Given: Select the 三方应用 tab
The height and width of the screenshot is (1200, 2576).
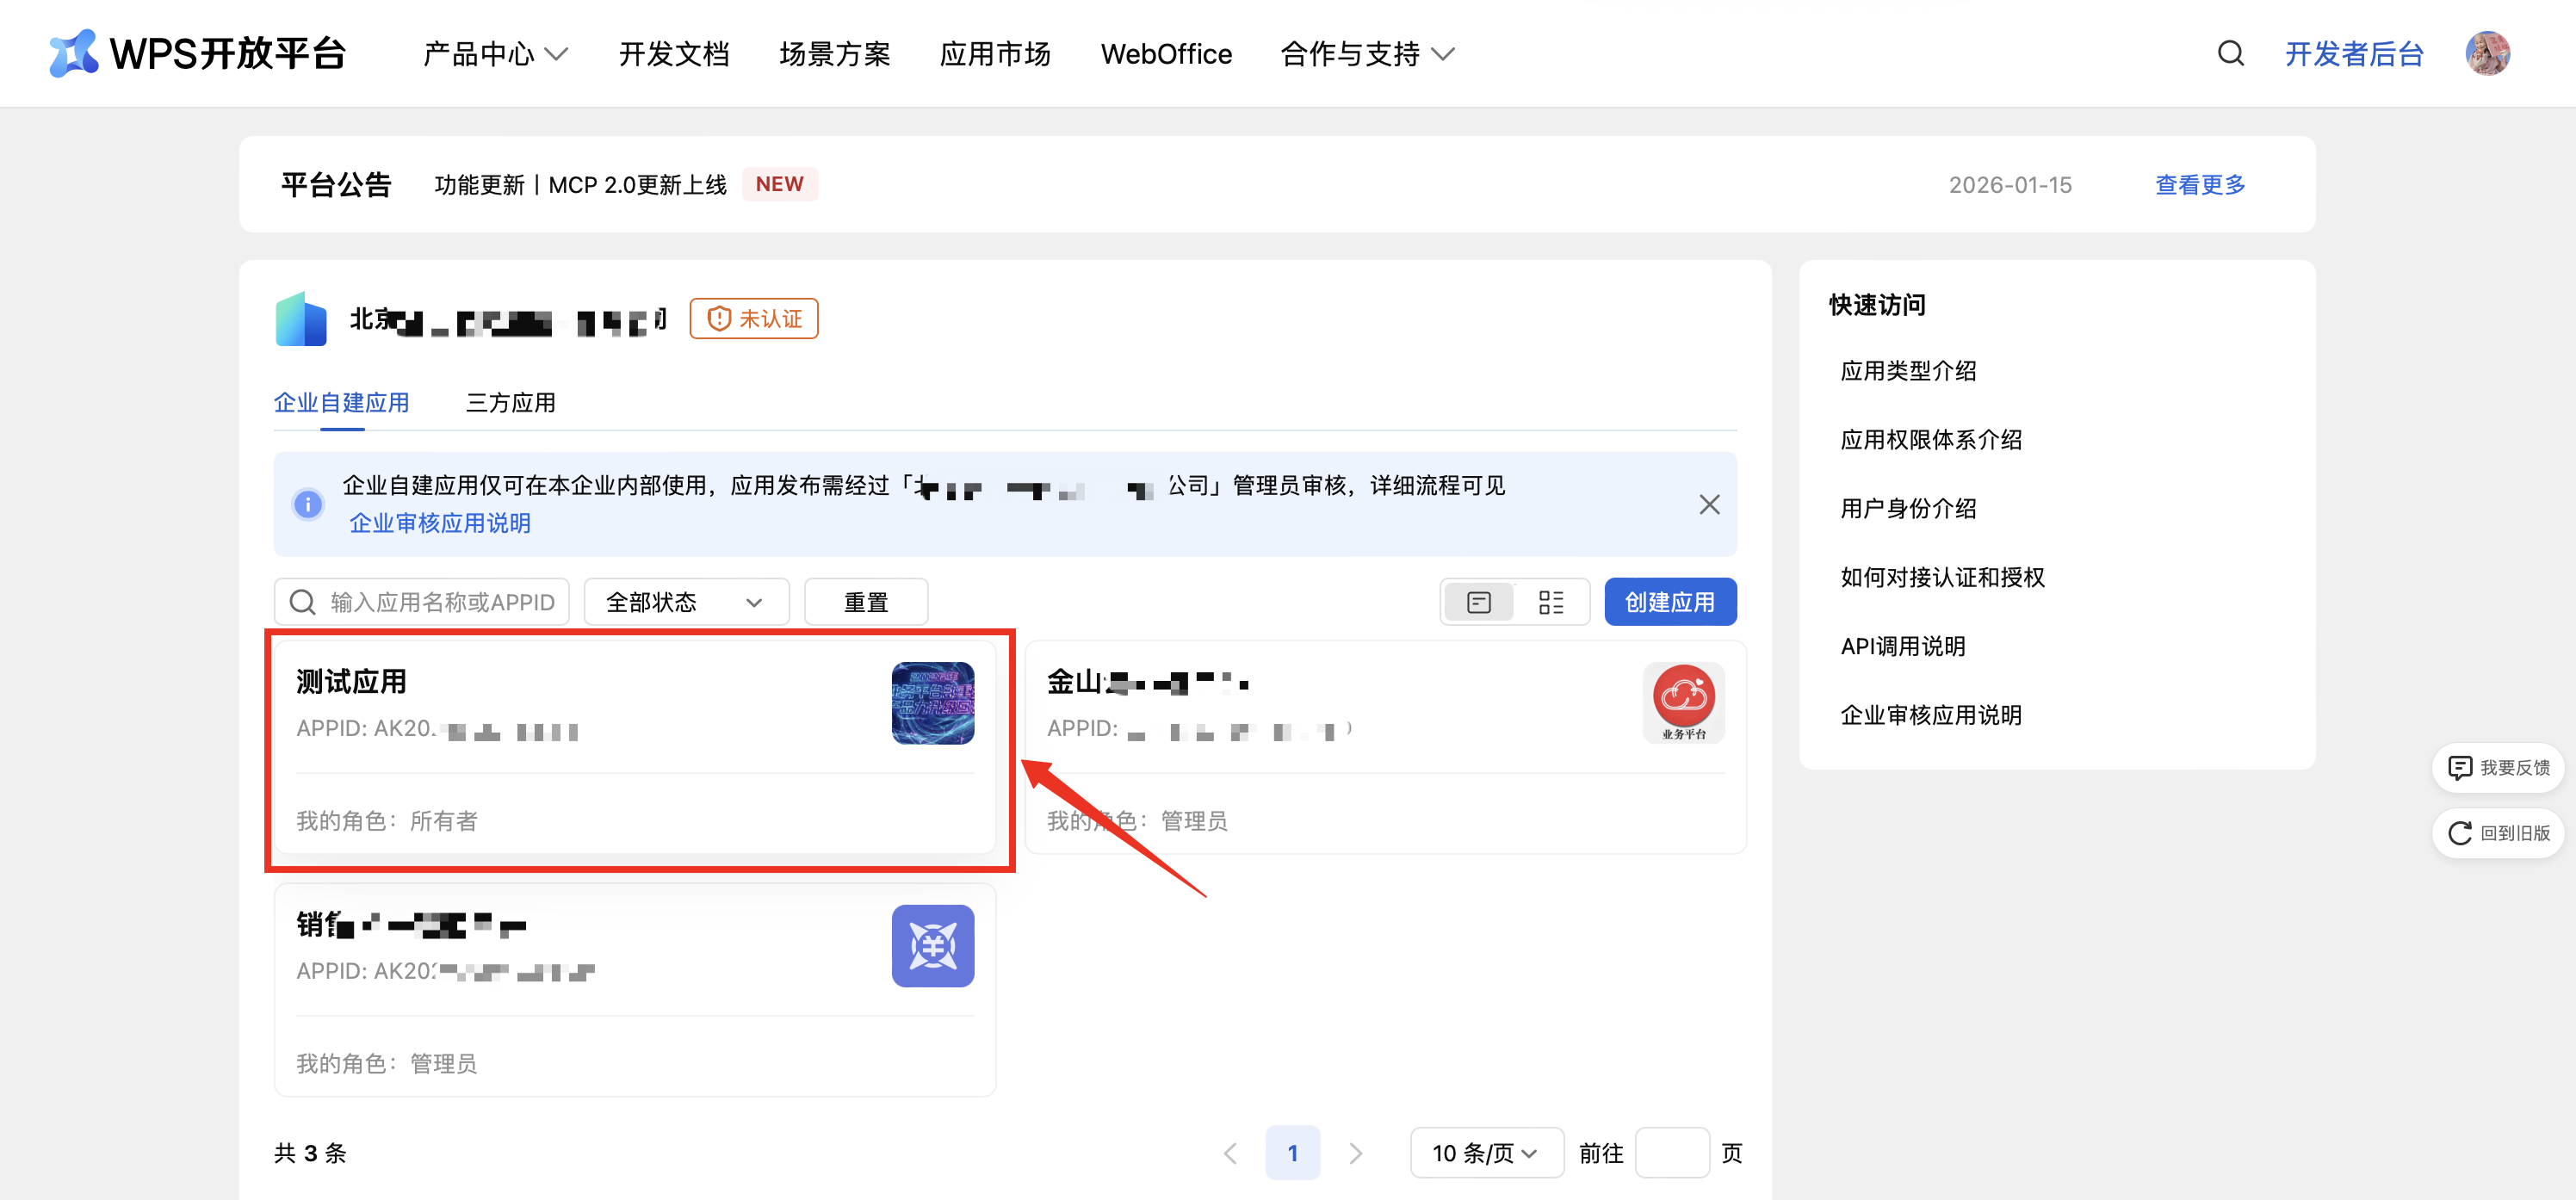Looking at the screenshot, I should point(511,403).
